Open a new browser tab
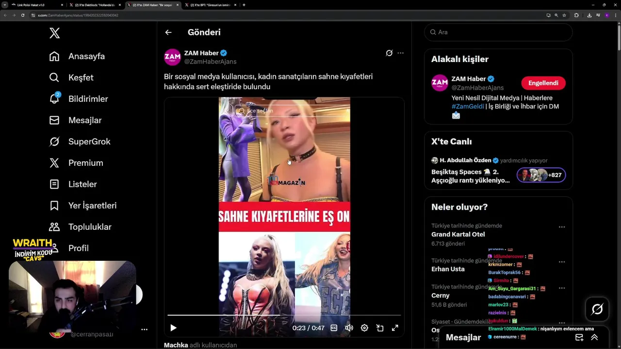 [244, 5]
